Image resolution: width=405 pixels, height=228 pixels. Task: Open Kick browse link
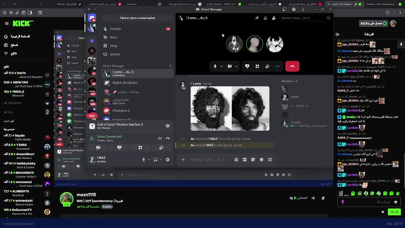pos(11,45)
